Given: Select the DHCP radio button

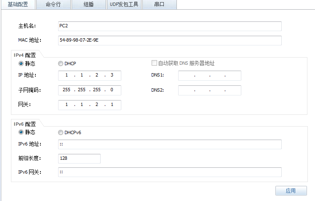Looking at the screenshot, I should coord(61,63).
